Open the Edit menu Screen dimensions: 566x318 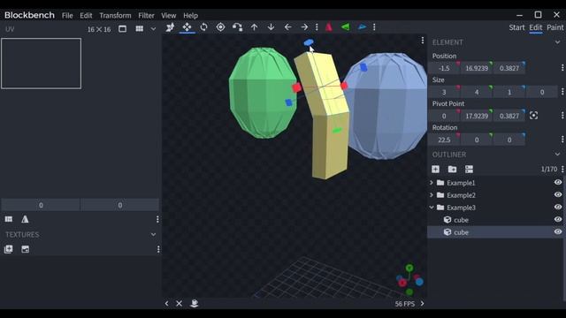(x=86, y=16)
